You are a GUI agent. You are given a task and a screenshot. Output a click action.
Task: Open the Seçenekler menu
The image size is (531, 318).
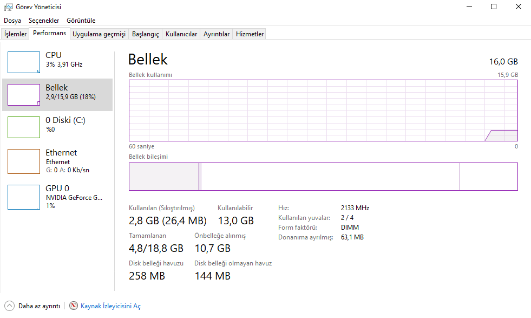tap(44, 21)
